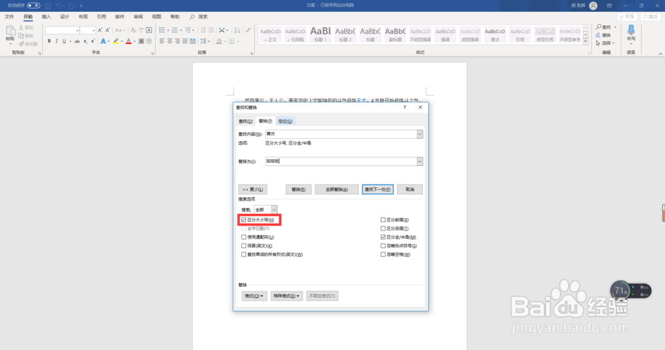Open the Review (审阅) ribbon tab
Viewport: 665px width, 350px height.
click(138, 17)
